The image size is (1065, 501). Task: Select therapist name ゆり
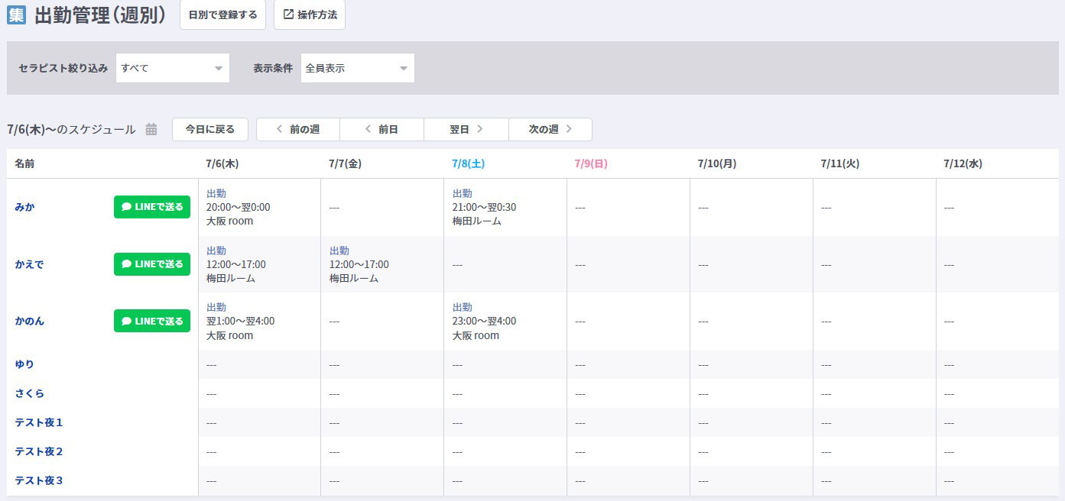click(x=24, y=364)
